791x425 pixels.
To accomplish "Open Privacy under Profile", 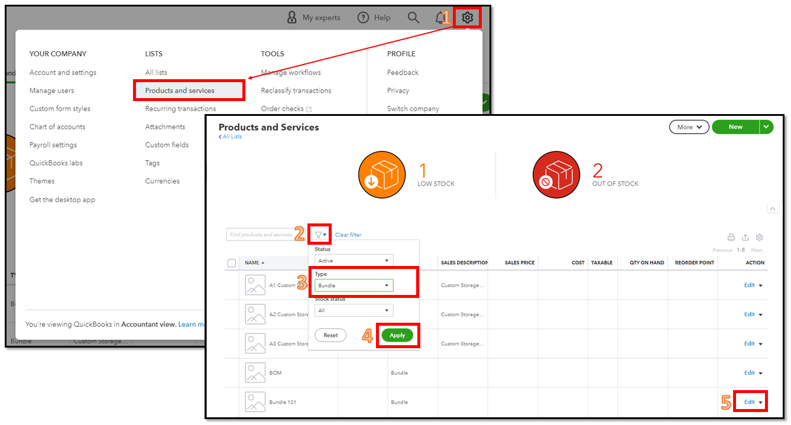I will (x=398, y=90).
